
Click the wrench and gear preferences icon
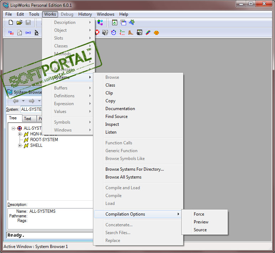tap(132, 22)
